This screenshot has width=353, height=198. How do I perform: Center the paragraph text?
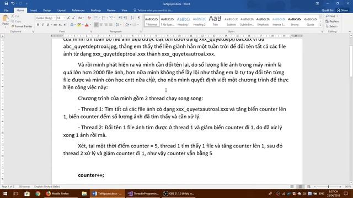pos(101,24)
